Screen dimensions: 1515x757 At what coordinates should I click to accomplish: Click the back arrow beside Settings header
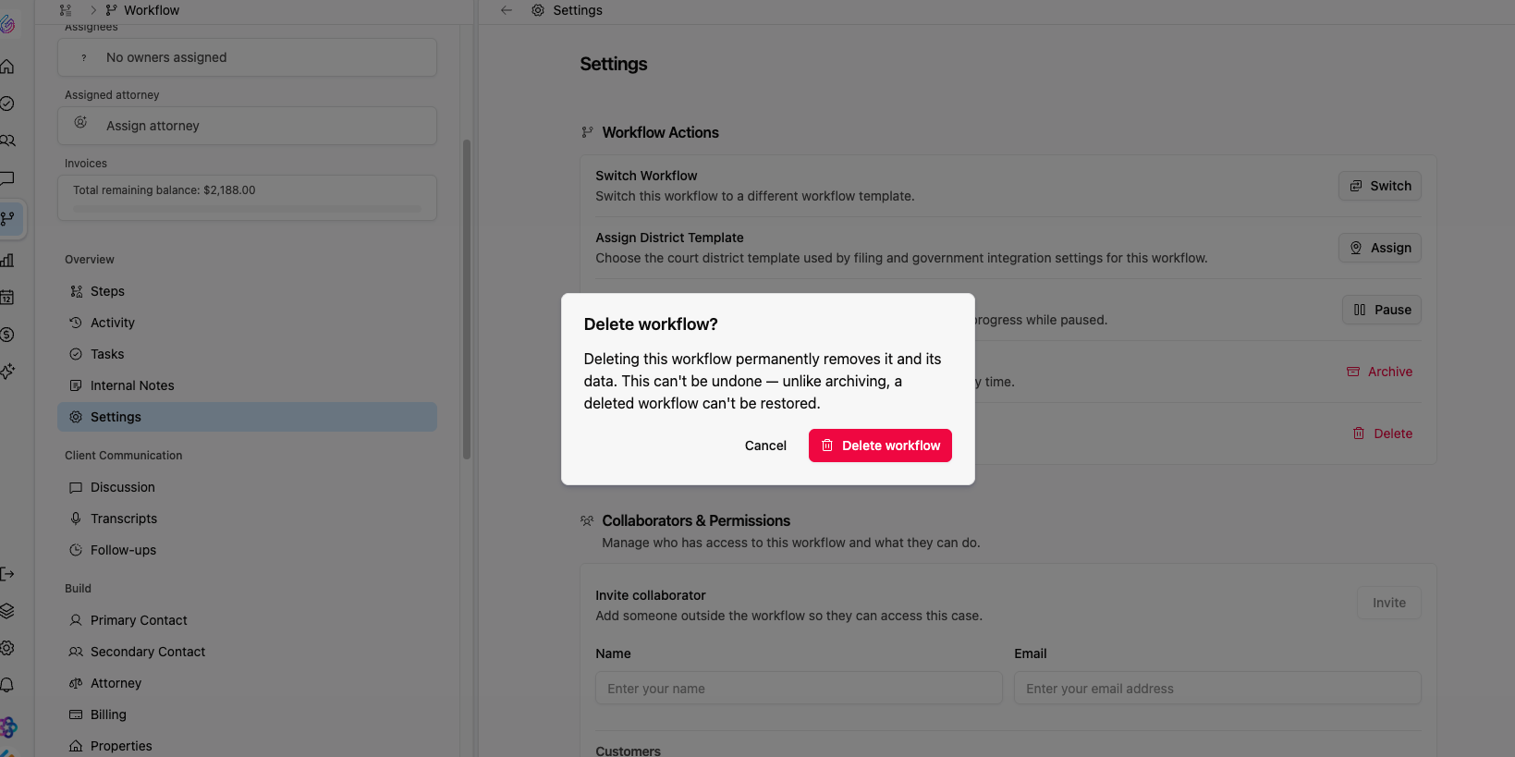click(x=507, y=10)
